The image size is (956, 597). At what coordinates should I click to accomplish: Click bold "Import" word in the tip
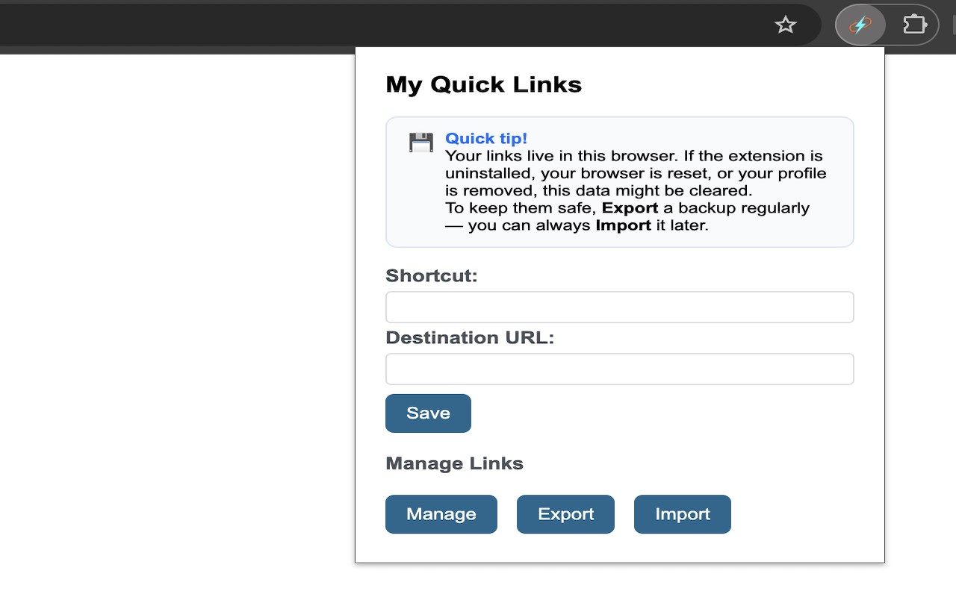point(623,225)
